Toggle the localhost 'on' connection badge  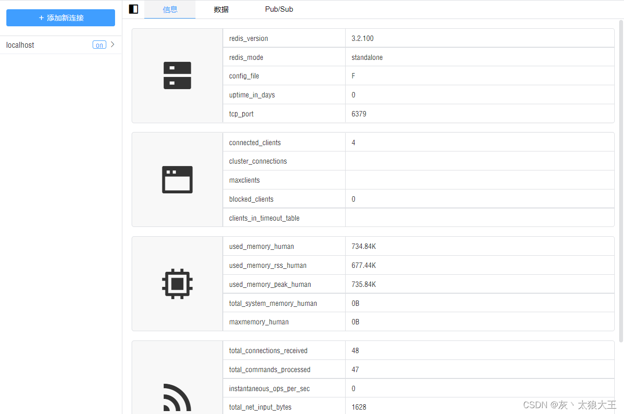click(99, 45)
